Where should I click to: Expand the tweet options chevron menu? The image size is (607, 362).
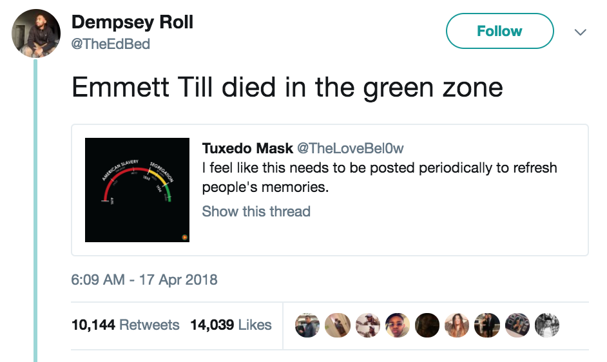tap(580, 32)
